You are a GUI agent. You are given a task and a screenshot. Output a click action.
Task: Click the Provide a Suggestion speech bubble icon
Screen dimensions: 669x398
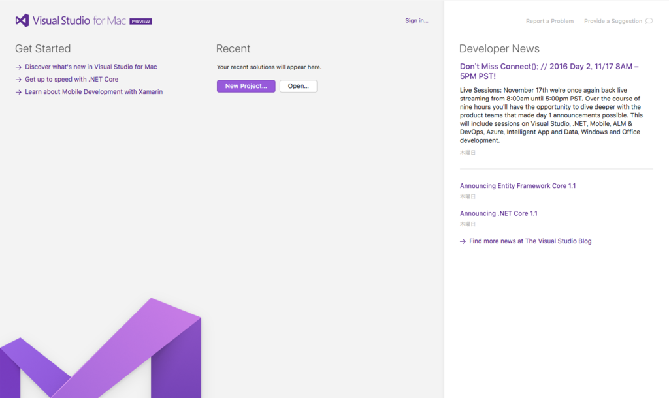649,21
